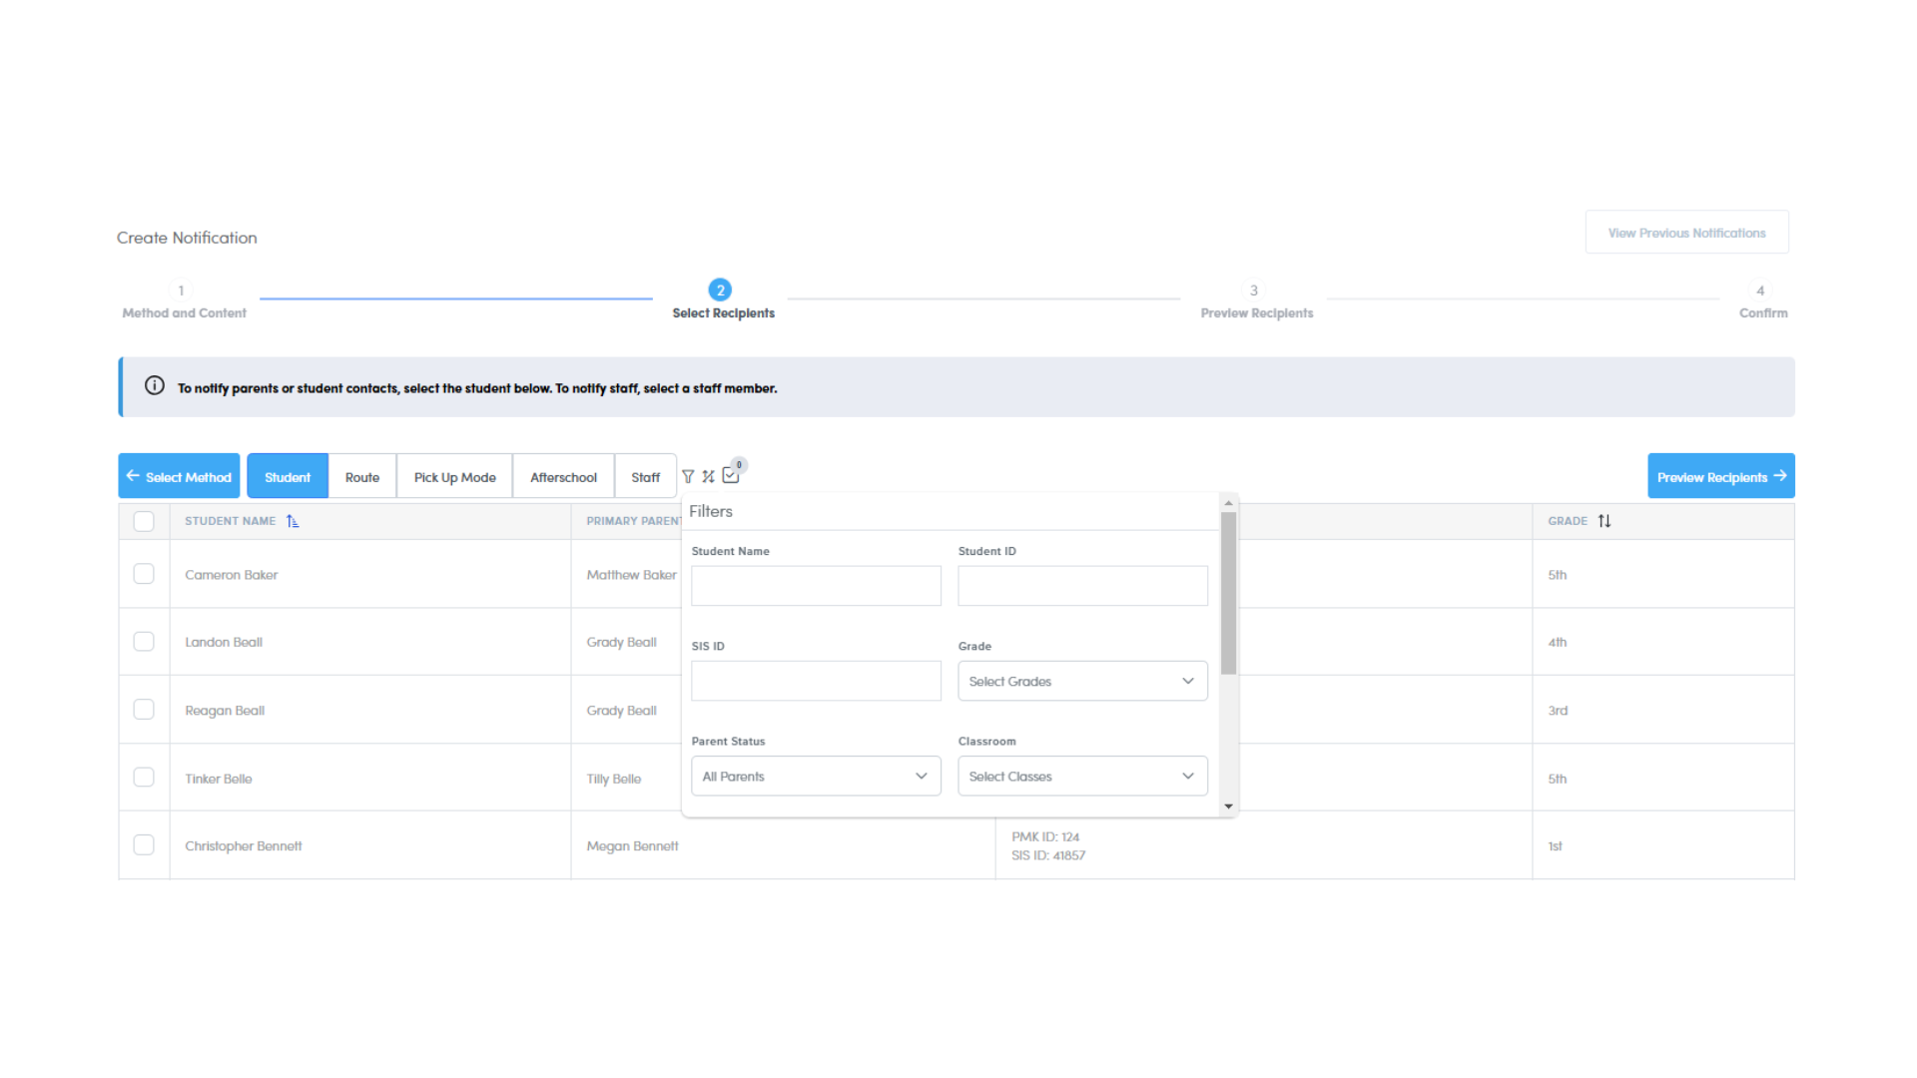Open the filter funnel icon
Viewport: 1917px width, 1078px height.
[x=688, y=477]
